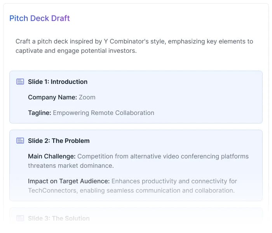This screenshot has height=233, width=272.
Task: Click the Slide 1 Introduction slide icon
Action: (x=20, y=82)
